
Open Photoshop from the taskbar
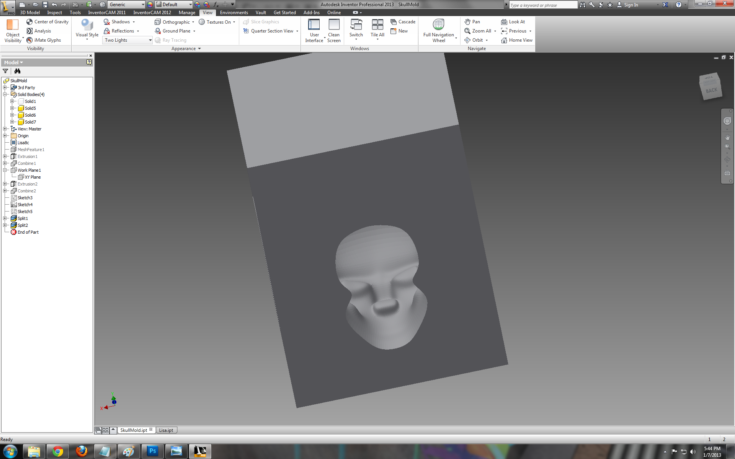[153, 452]
